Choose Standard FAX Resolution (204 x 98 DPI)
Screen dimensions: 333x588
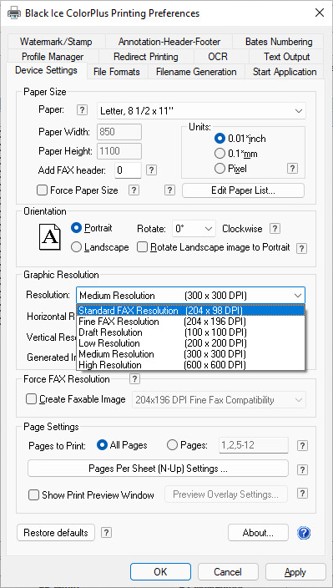click(190, 311)
